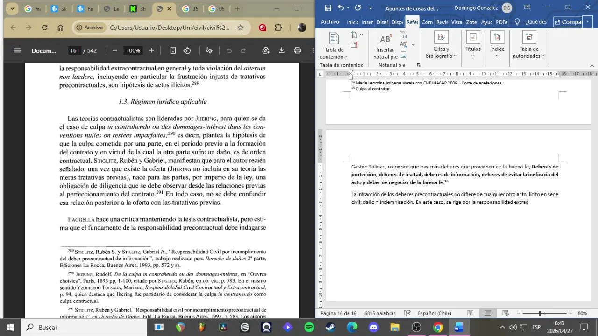Open the Tabla de autoridades dropdown
Image resolution: width=598 pixels, height=336 pixels.
click(529, 46)
